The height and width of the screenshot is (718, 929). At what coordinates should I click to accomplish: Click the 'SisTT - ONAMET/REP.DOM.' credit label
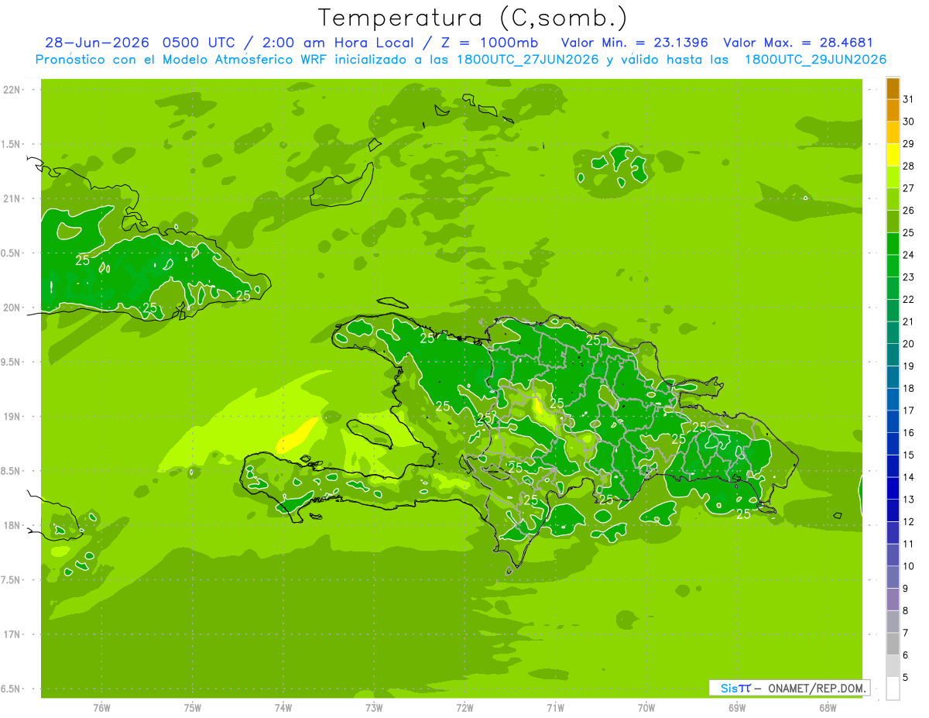click(x=790, y=688)
